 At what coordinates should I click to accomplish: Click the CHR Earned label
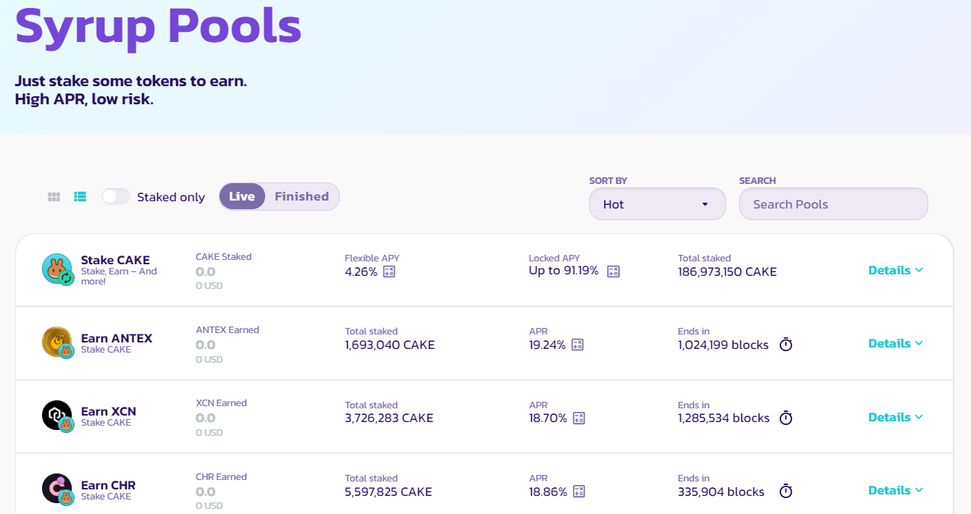221,476
